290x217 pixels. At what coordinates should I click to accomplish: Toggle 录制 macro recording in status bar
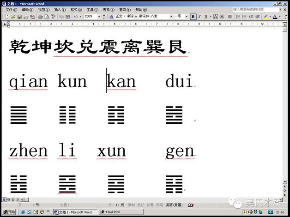pyautogui.click(x=131, y=205)
